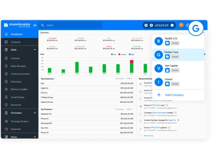The width and height of the screenshot is (213, 159).
Task: Select Sales Receipts in sidebar
Action: tap(20, 66)
